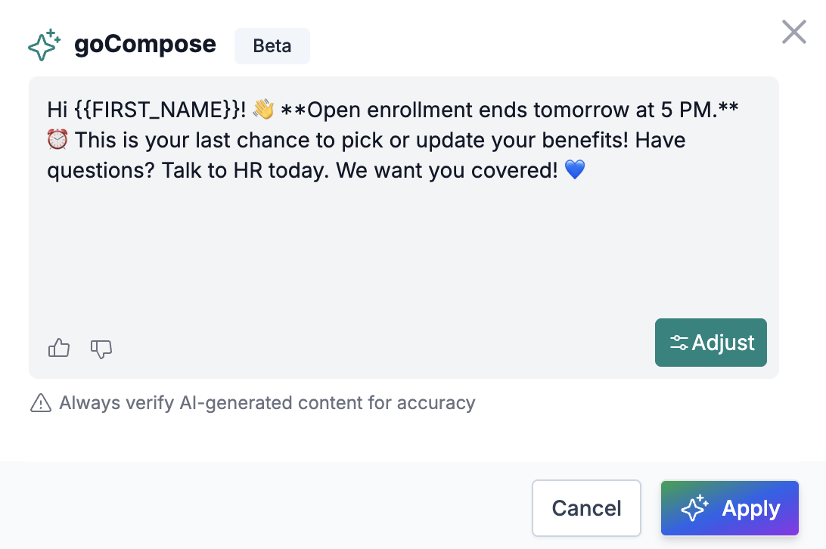This screenshot has width=826, height=549.
Task: Dislike the generated message with thumbs down
Action: (x=101, y=349)
